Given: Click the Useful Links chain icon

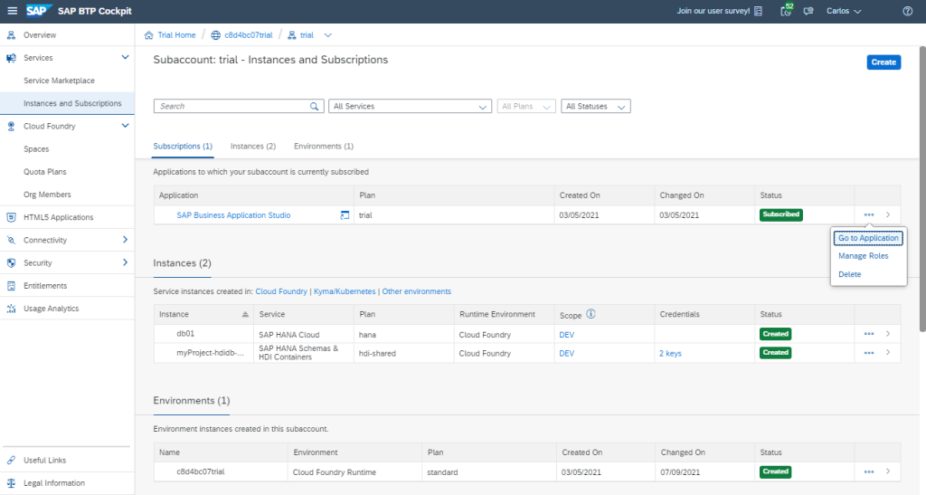Looking at the screenshot, I should (x=11, y=460).
